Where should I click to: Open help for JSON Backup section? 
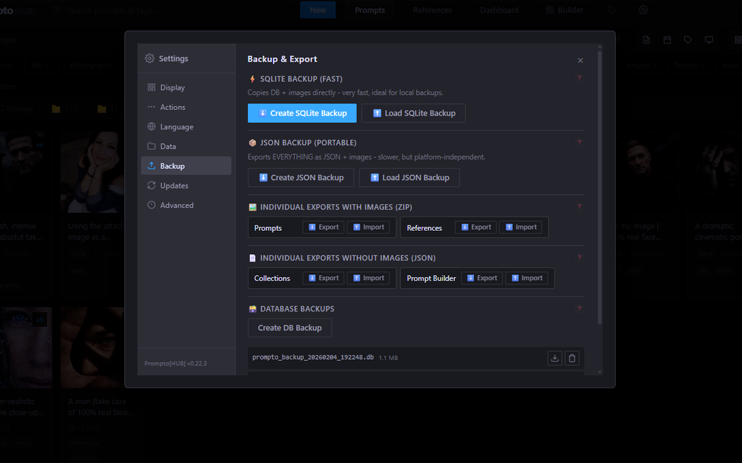point(579,142)
